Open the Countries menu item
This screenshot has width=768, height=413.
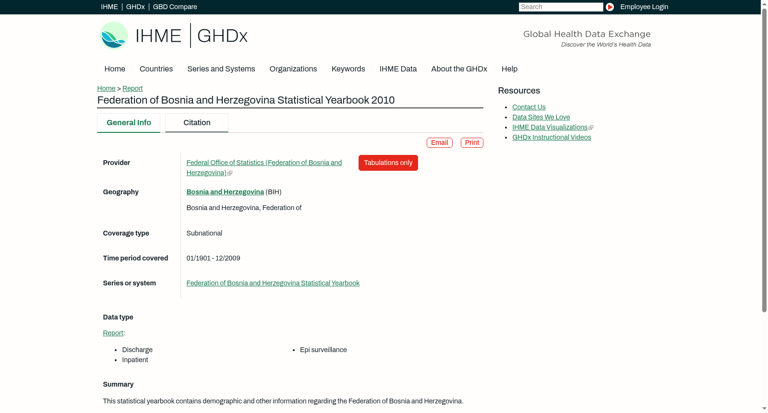(x=156, y=69)
